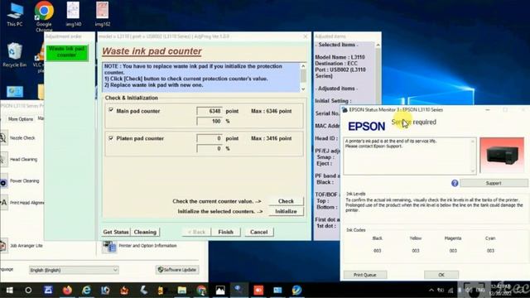Viewport: 530px width, 298px height.
Task: Click the Yellow ink code 003
Action: [x=416, y=251]
